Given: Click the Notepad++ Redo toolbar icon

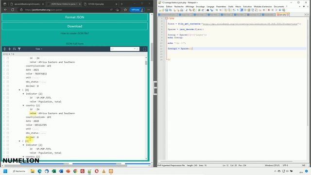Looking at the screenshot, I should tap(203, 10).
